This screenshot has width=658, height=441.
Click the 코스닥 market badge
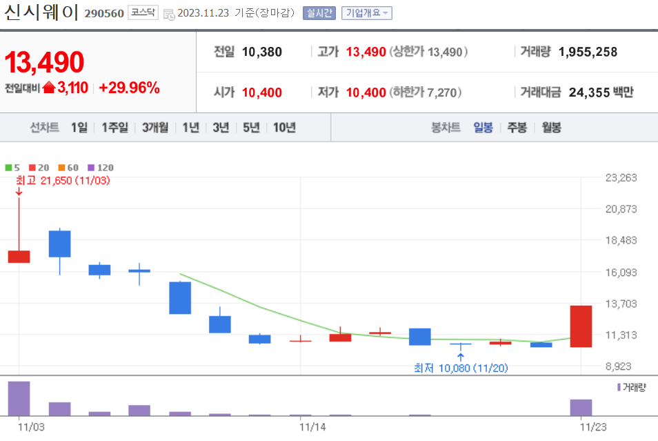143,12
